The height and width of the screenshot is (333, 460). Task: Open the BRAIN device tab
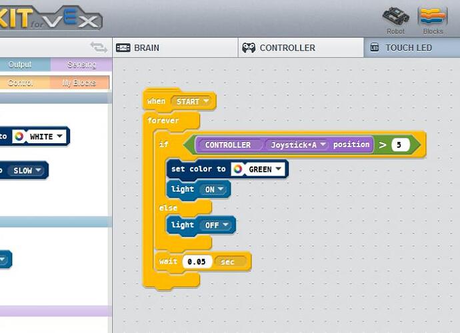tap(175, 47)
